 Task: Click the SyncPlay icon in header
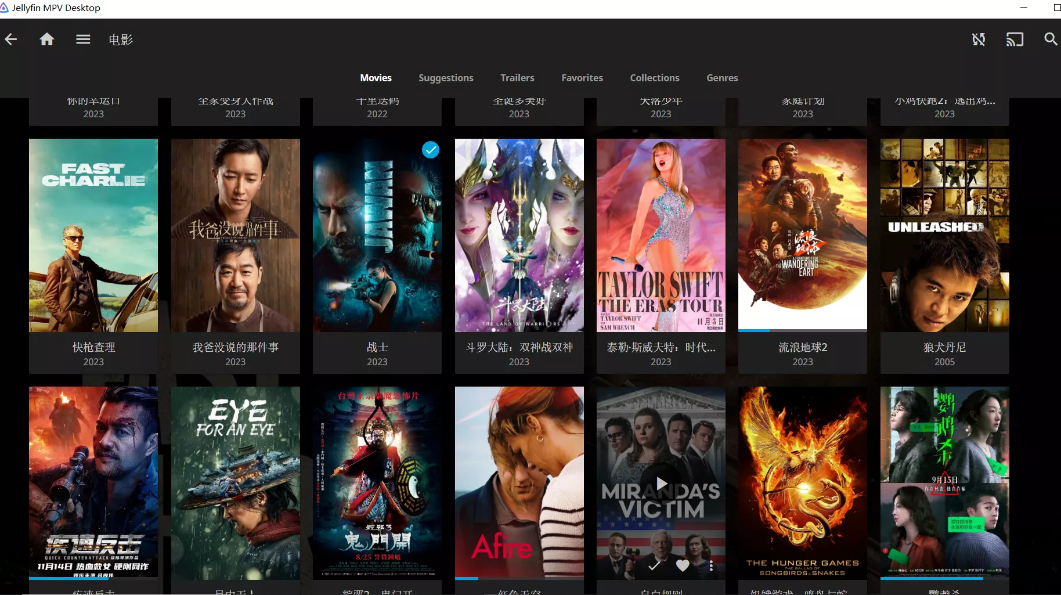979,39
